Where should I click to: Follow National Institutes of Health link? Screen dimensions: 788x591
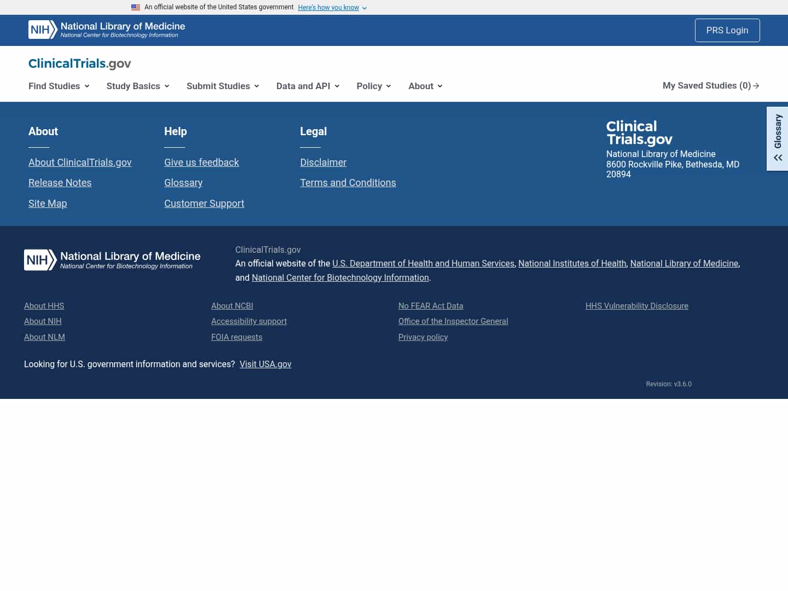point(572,263)
